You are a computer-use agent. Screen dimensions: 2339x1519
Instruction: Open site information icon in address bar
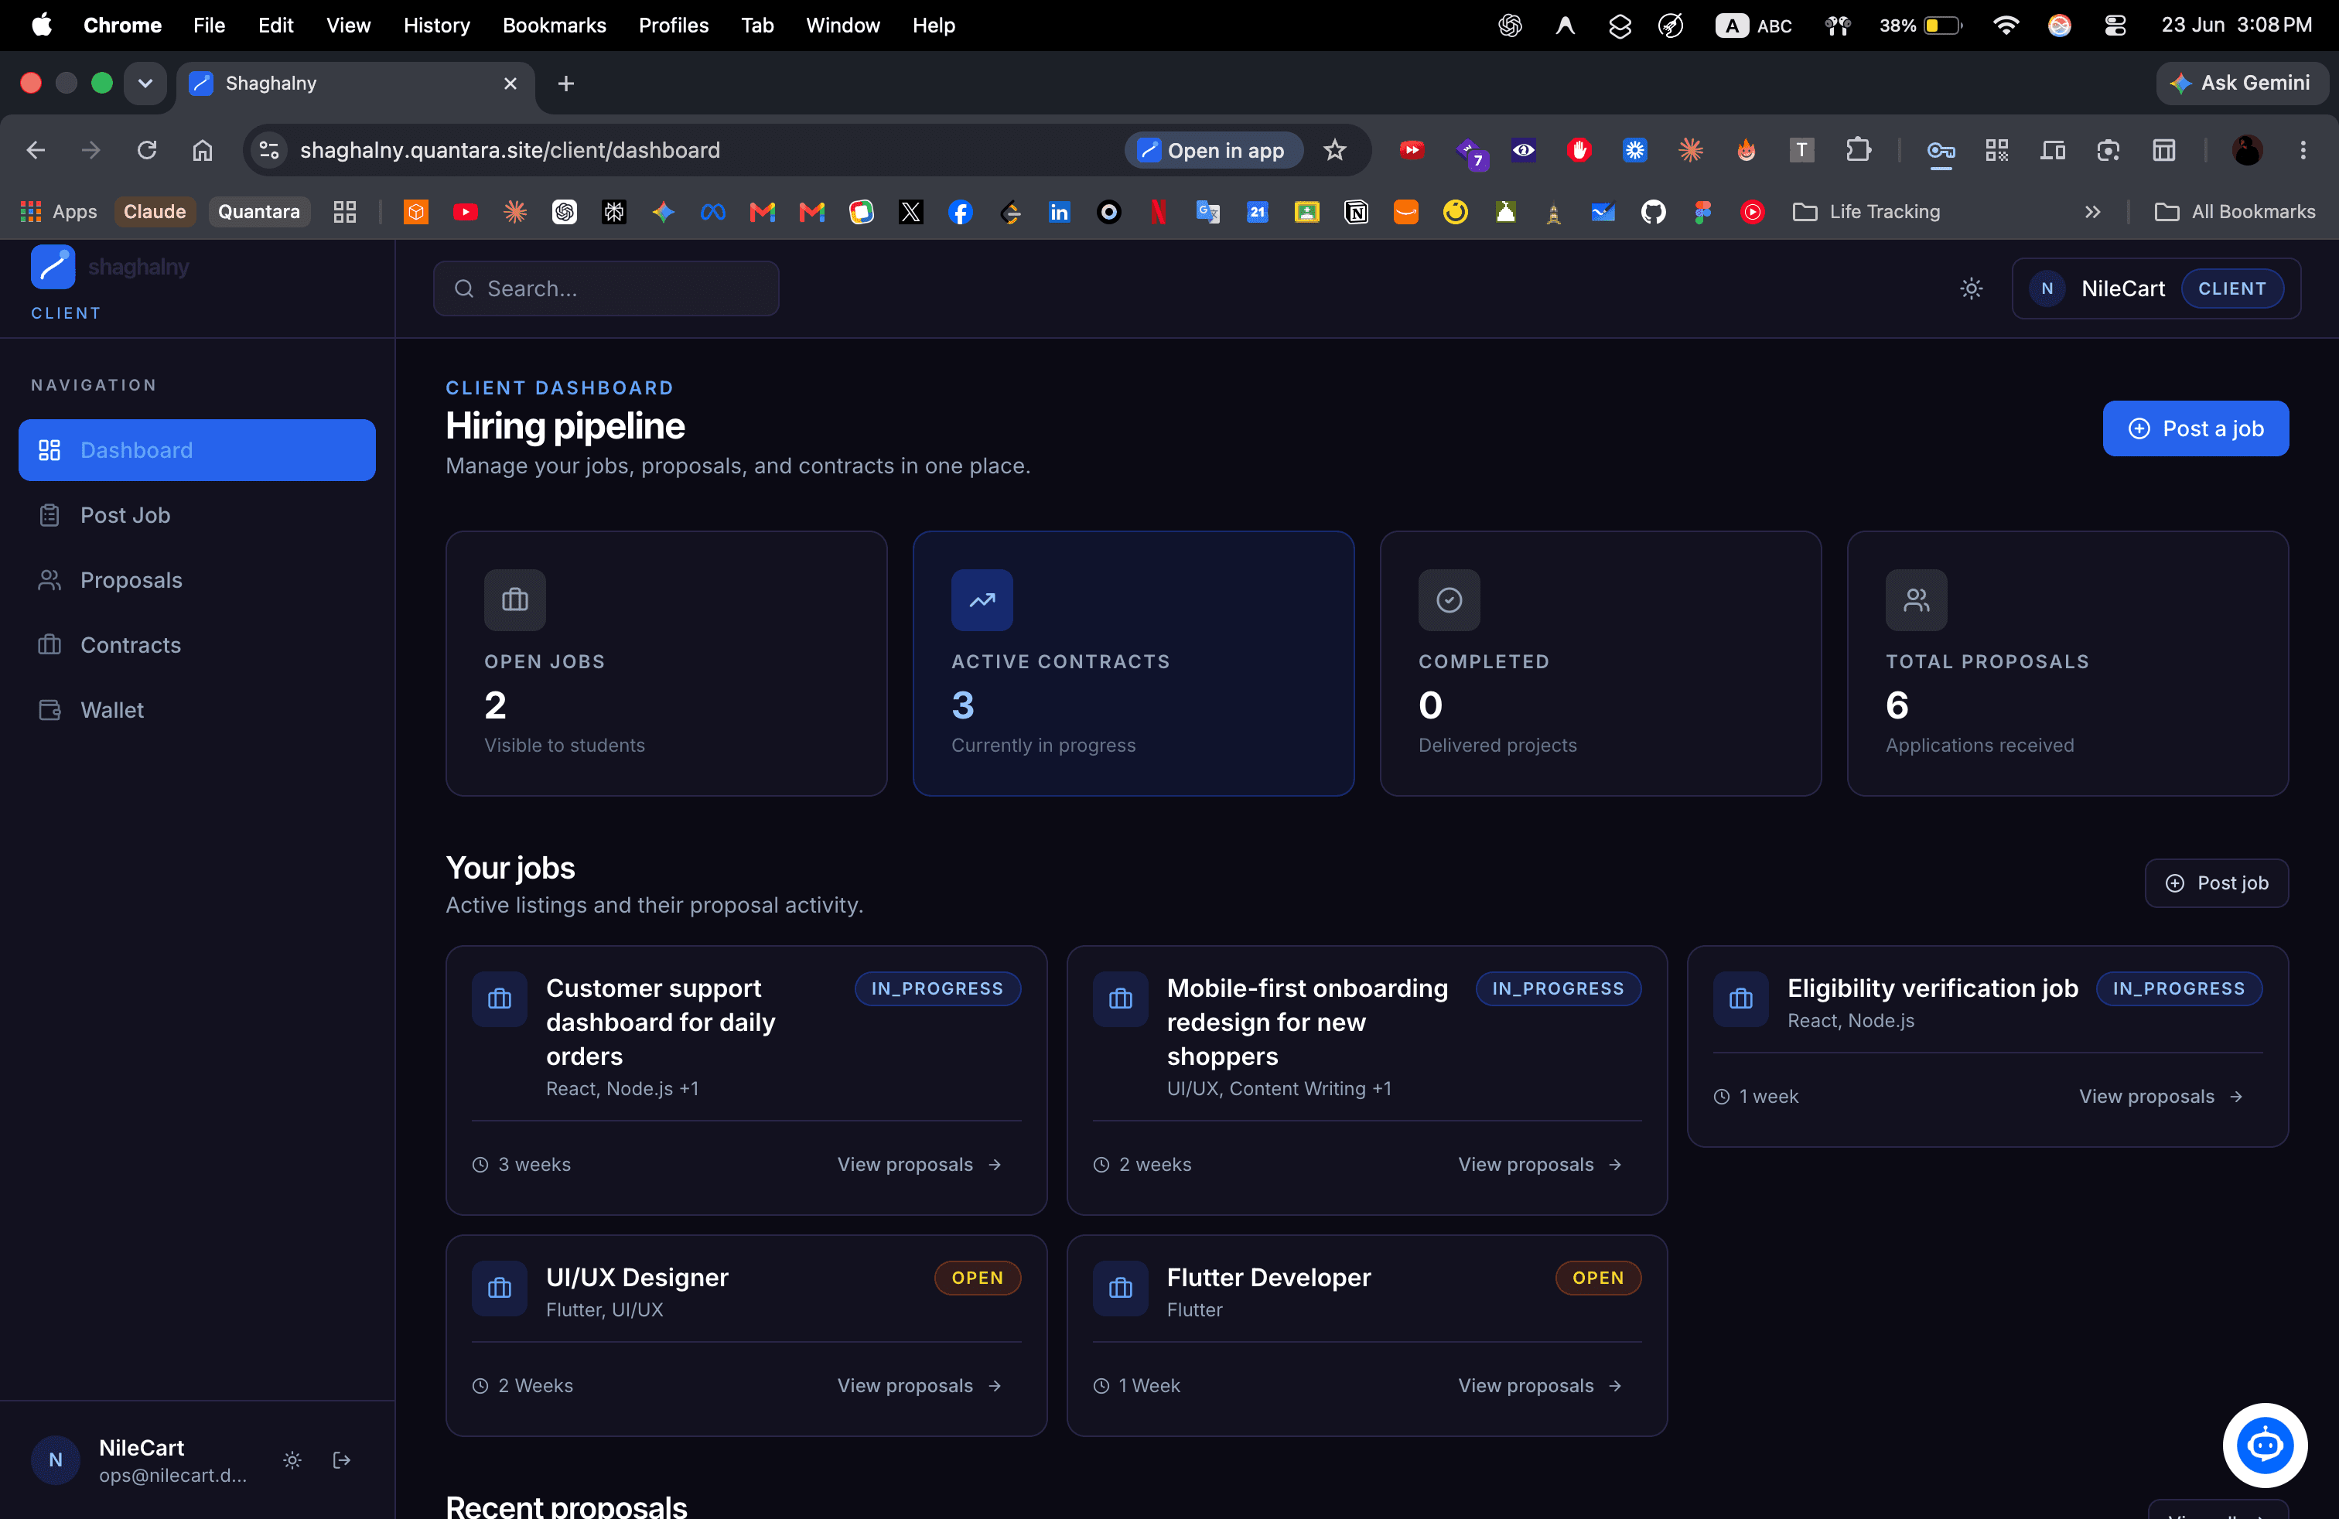[x=268, y=149]
